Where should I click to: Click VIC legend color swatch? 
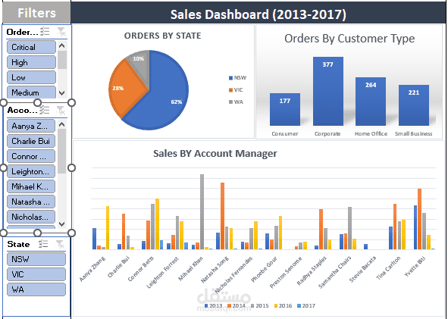[230, 90]
